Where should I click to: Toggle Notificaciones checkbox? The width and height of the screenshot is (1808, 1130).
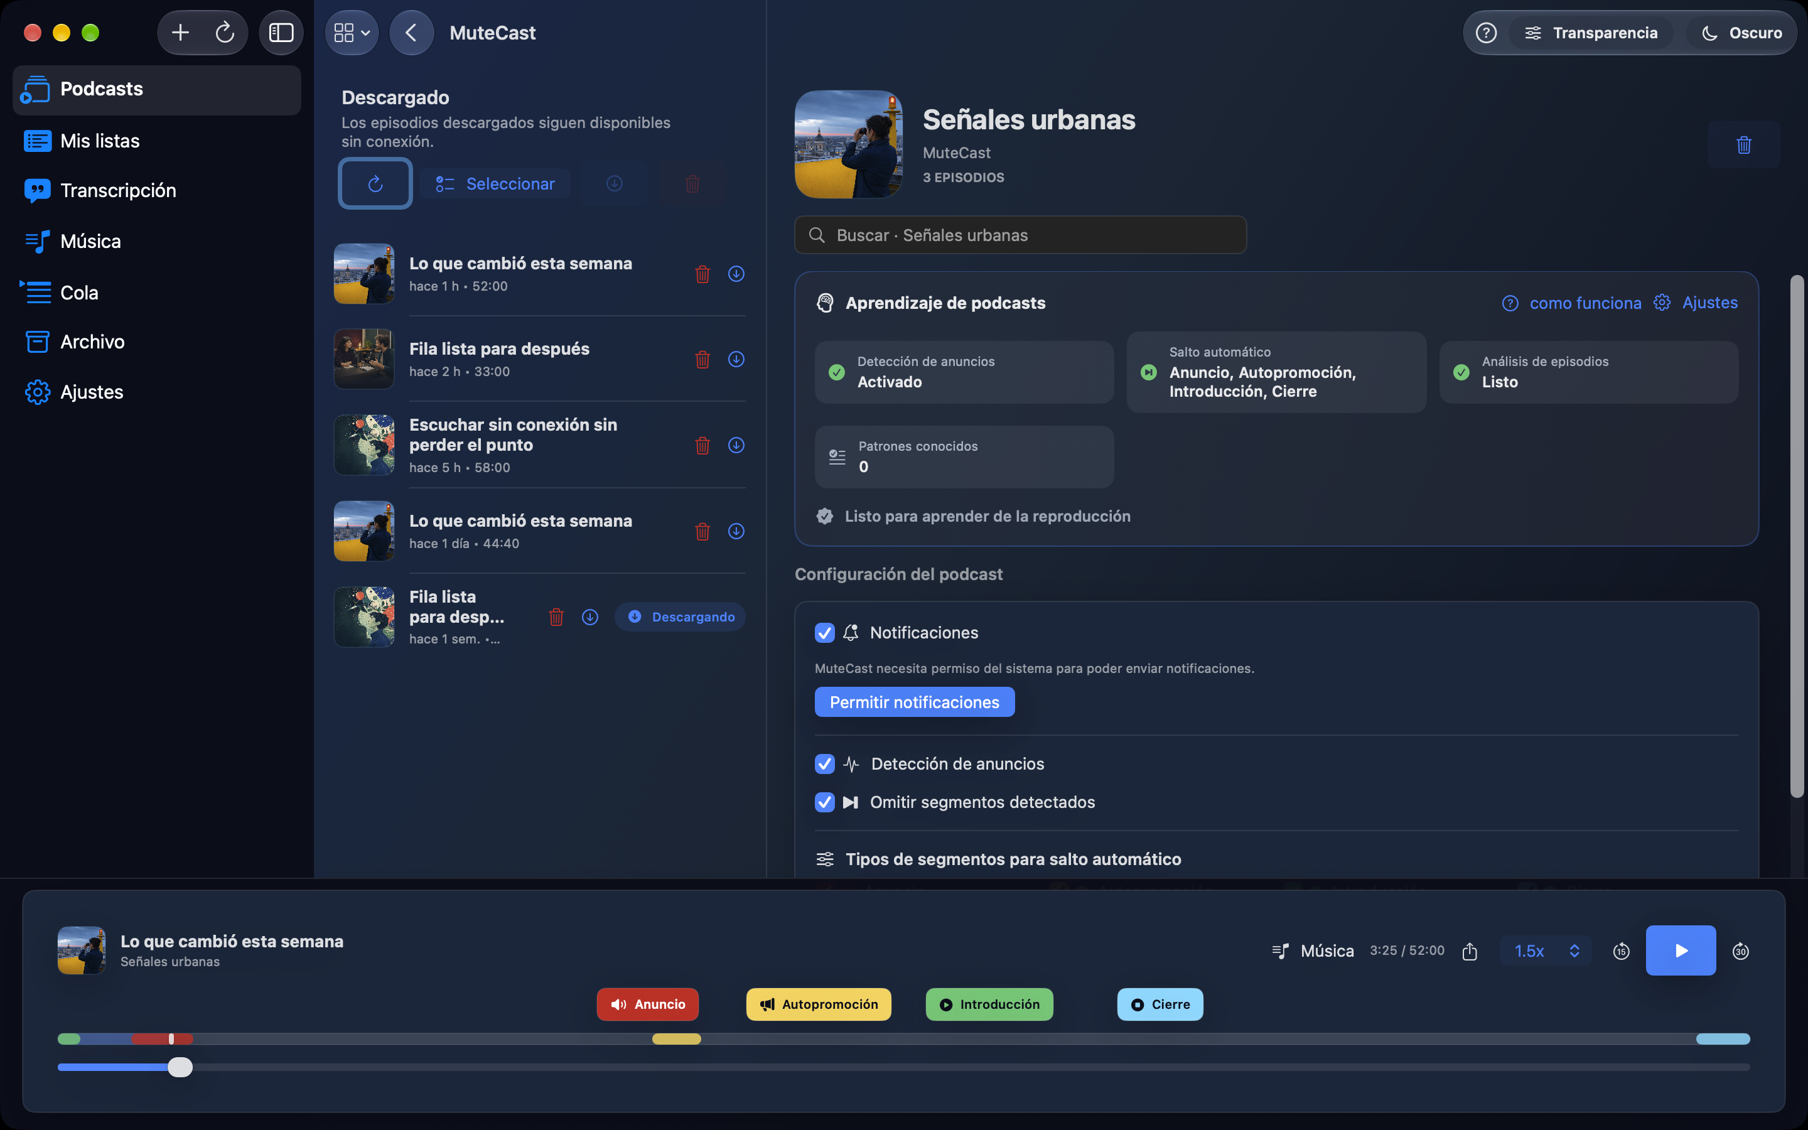824,633
